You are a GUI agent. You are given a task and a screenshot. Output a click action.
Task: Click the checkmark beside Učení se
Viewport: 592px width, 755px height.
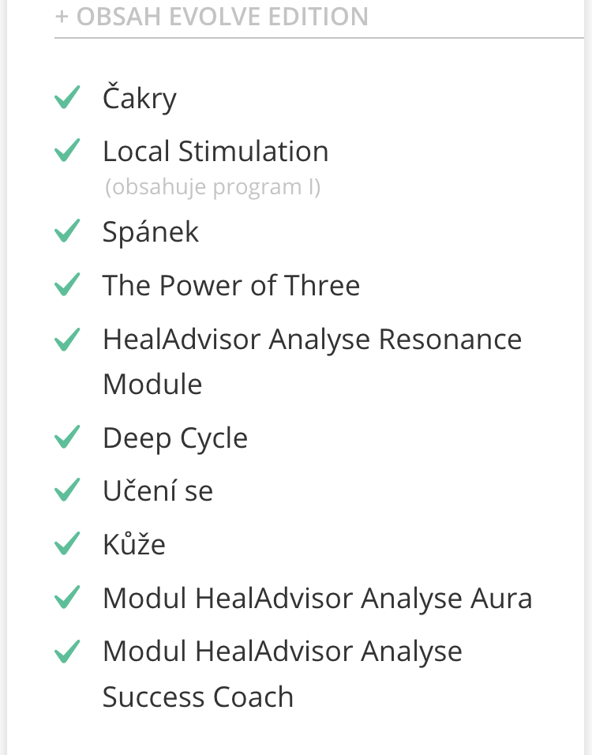tap(67, 490)
